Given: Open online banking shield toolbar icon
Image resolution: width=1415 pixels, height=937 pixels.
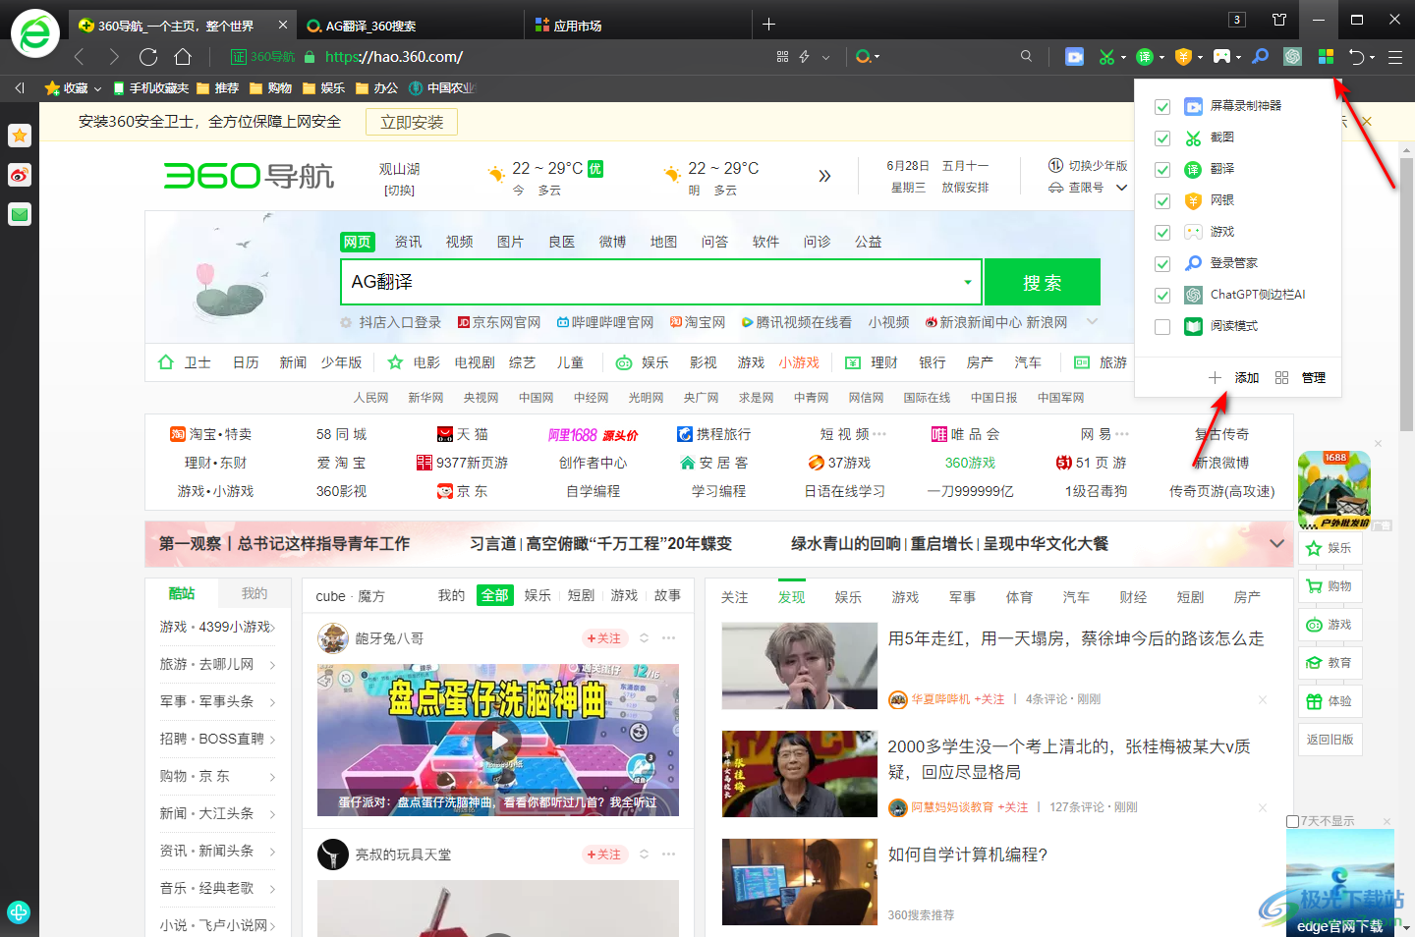Looking at the screenshot, I should (1183, 57).
